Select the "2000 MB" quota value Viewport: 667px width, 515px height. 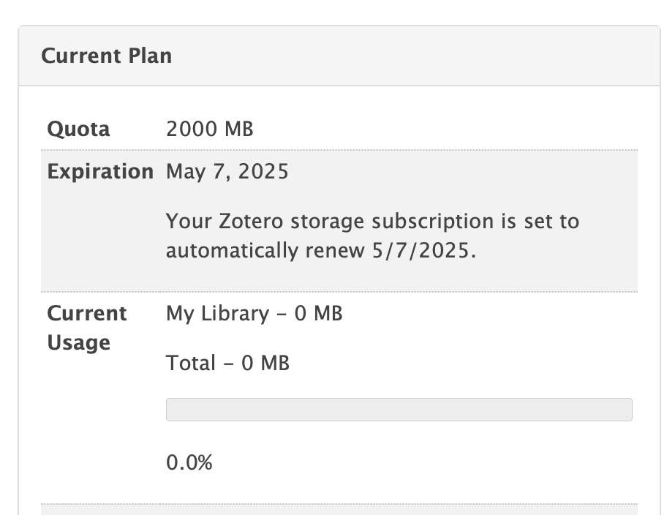tap(209, 129)
